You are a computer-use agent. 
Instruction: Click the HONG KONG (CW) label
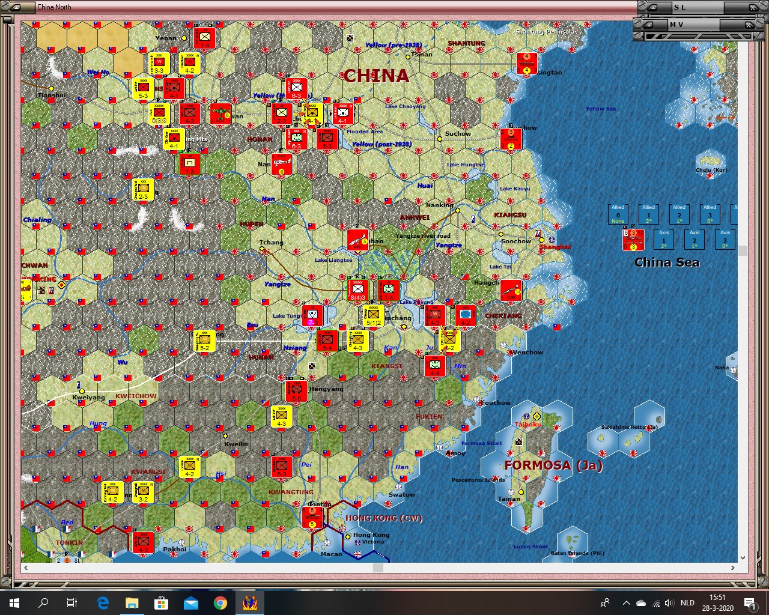(384, 518)
